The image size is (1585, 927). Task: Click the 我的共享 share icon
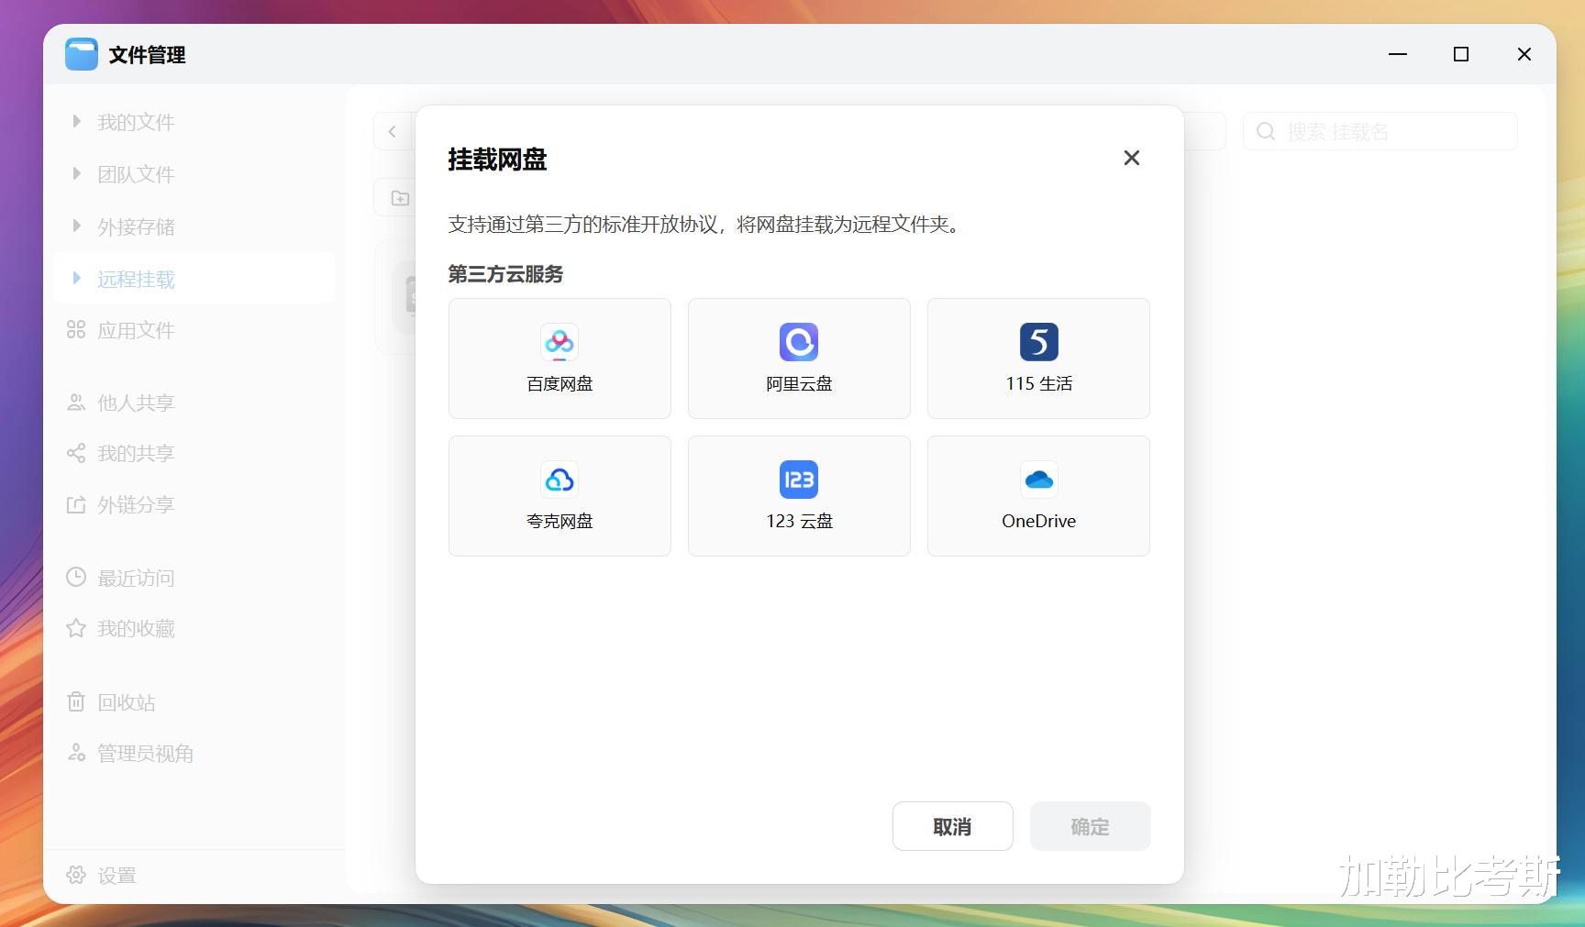pos(76,453)
